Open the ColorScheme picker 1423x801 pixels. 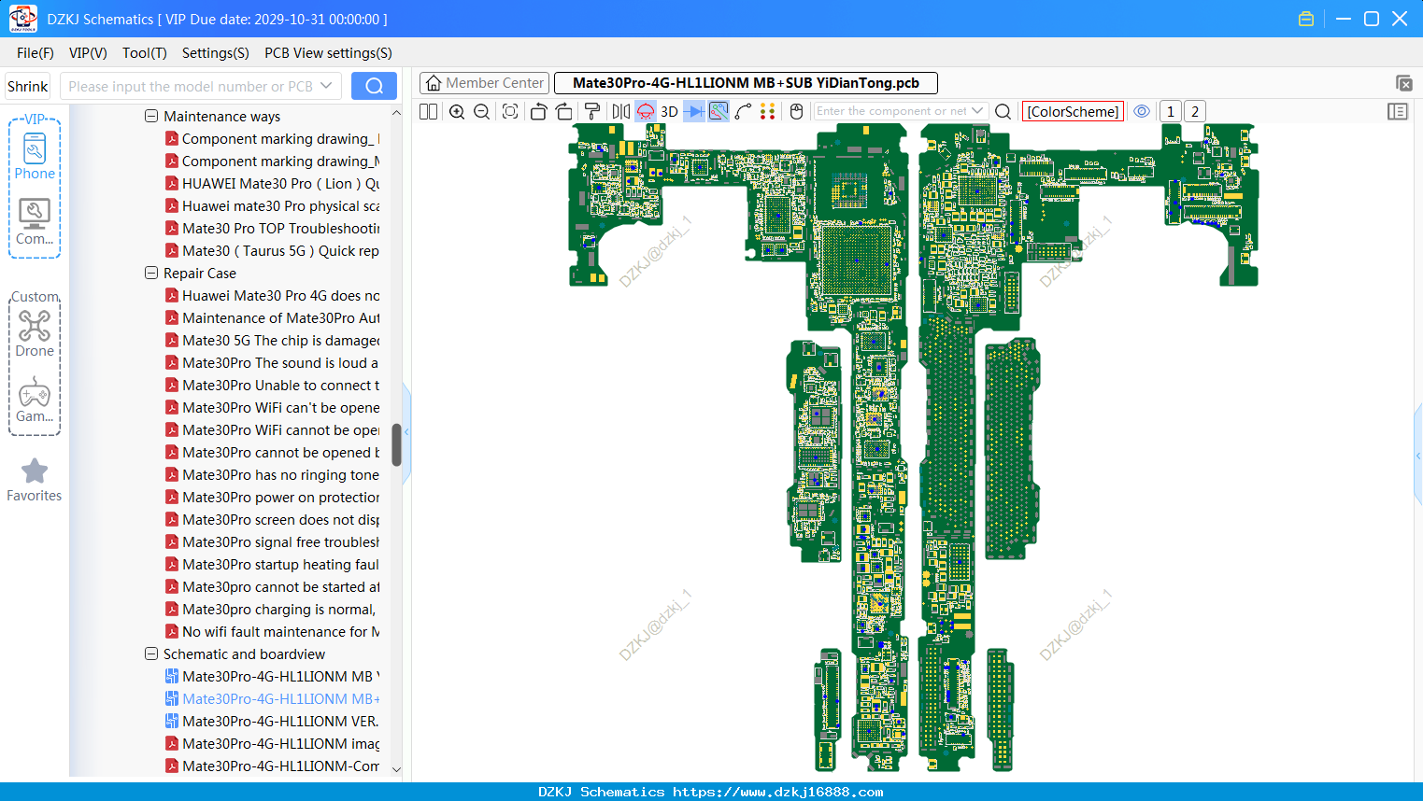(1073, 111)
